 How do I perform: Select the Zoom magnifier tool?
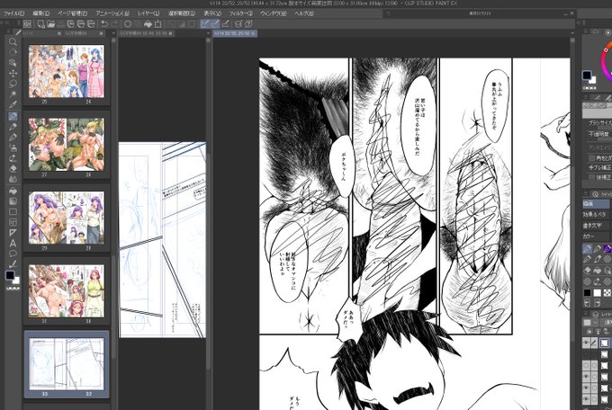pos(13,41)
